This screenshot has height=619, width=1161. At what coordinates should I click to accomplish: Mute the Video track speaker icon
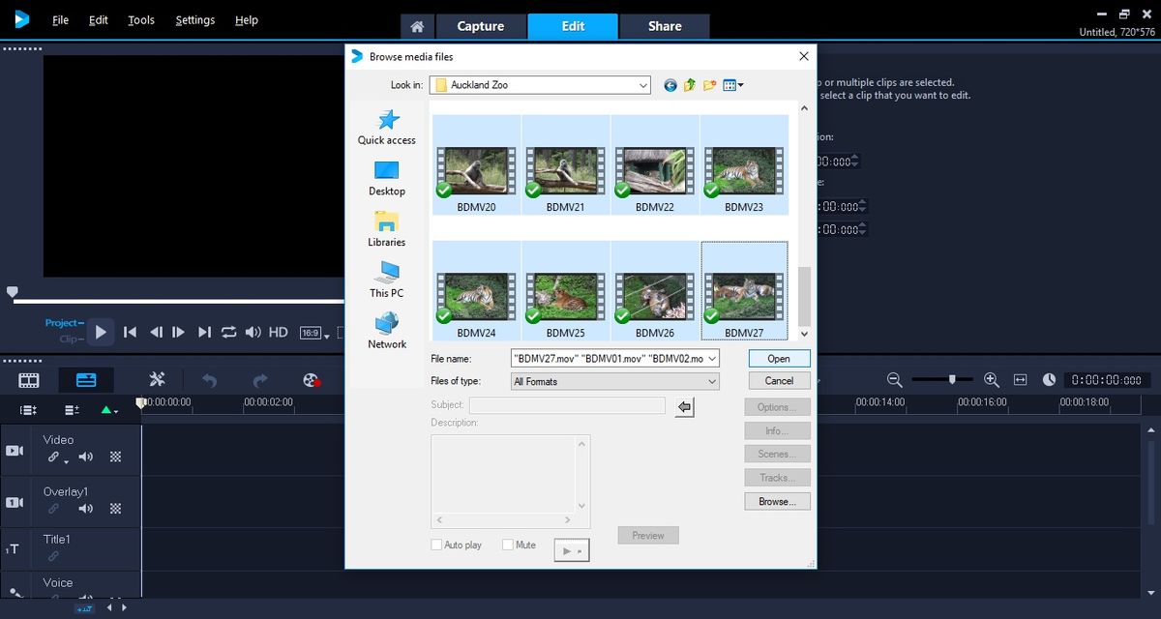[x=86, y=457]
